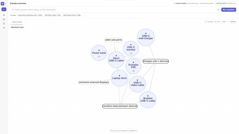Click the item legend entry
This screenshot has width=239, height=134.
[x=224, y=22]
